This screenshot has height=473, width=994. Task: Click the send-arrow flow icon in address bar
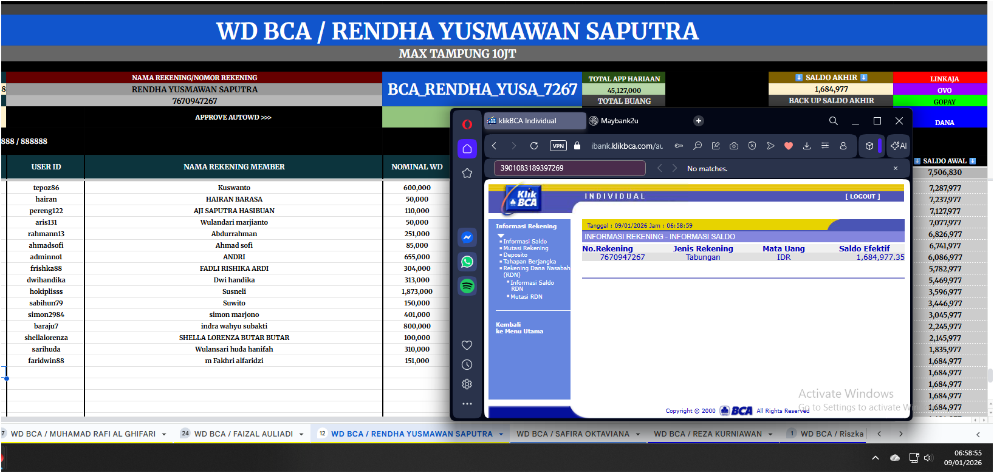pyautogui.click(x=770, y=146)
